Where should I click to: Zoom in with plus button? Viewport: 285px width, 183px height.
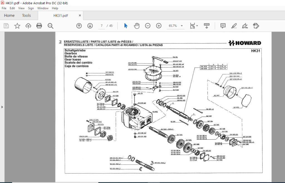coord(159,26)
